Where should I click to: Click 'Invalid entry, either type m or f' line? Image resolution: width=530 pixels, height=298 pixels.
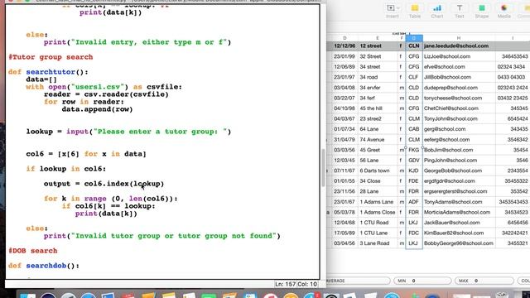point(137,42)
